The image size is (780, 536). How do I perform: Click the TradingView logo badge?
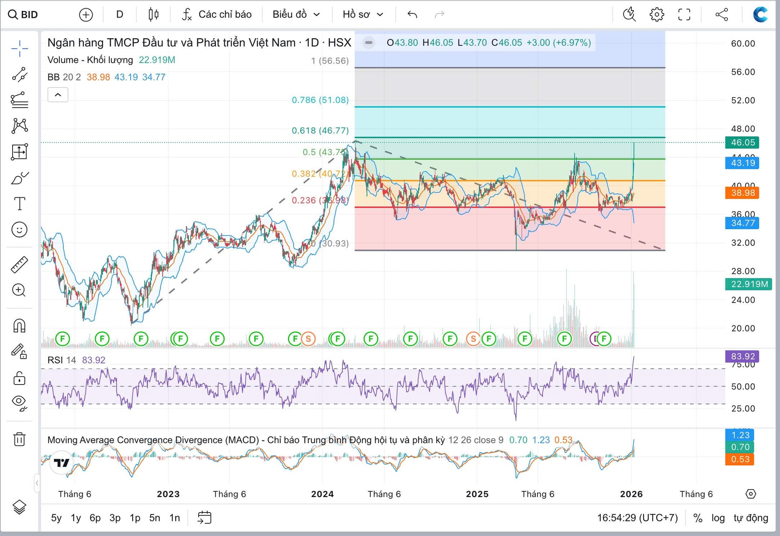pyautogui.click(x=62, y=463)
